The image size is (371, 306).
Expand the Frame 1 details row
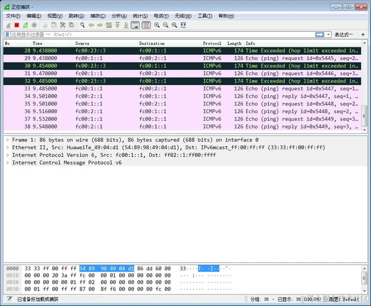click(8, 140)
